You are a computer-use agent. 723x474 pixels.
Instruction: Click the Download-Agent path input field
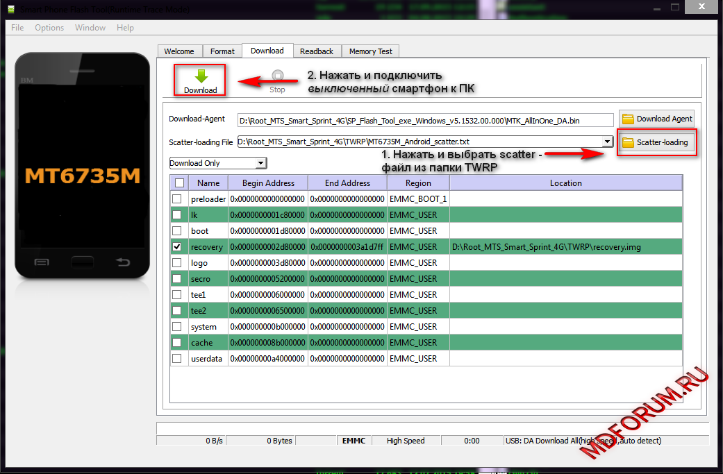click(x=425, y=120)
